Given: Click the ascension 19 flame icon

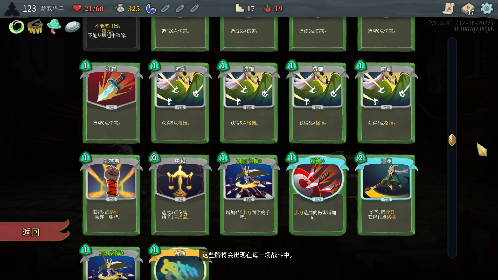Looking at the screenshot, I should pos(267,8).
